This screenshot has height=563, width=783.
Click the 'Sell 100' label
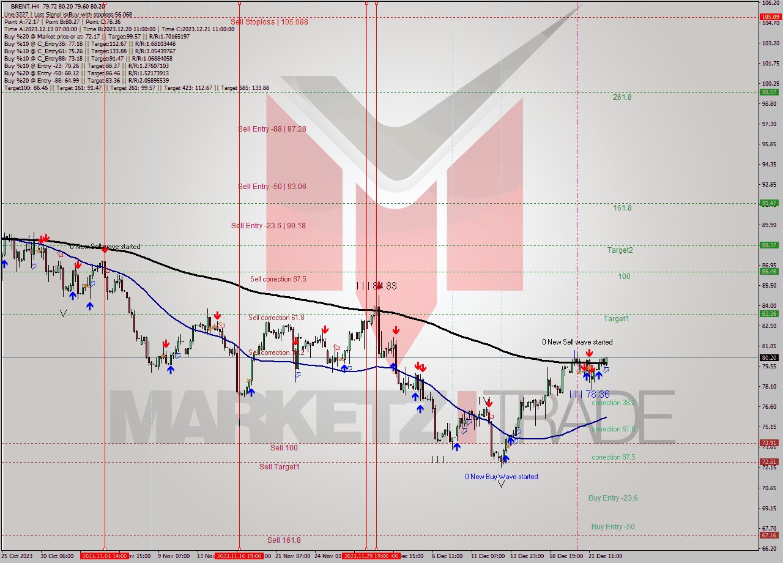tap(284, 447)
